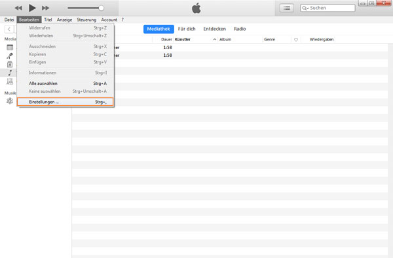Screen dimensions: 393x258
Task: Open the Anzeige menu
Action: pos(64,20)
